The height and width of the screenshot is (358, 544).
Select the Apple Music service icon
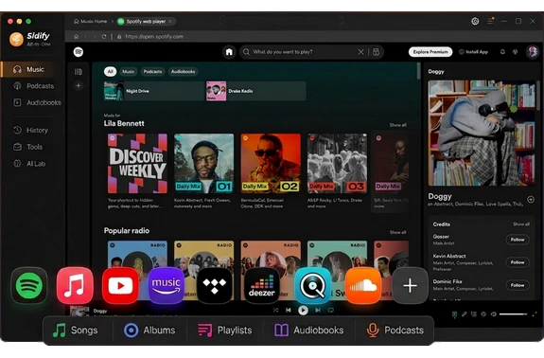[x=75, y=285]
